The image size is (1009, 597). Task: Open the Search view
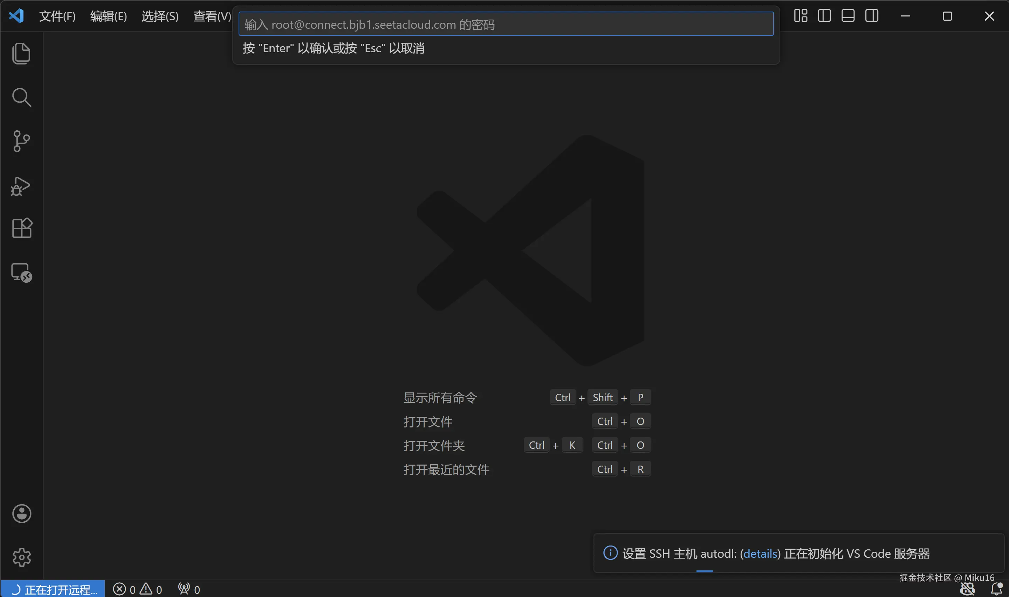pyautogui.click(x=21, y=97)
